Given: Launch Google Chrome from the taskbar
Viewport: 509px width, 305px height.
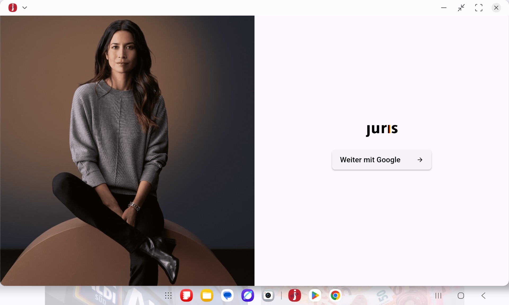Looking at the screenshot, I should [x=335, y=295].
